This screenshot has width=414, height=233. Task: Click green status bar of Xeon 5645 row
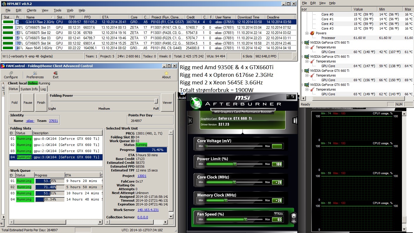click(x=8, y=48)
